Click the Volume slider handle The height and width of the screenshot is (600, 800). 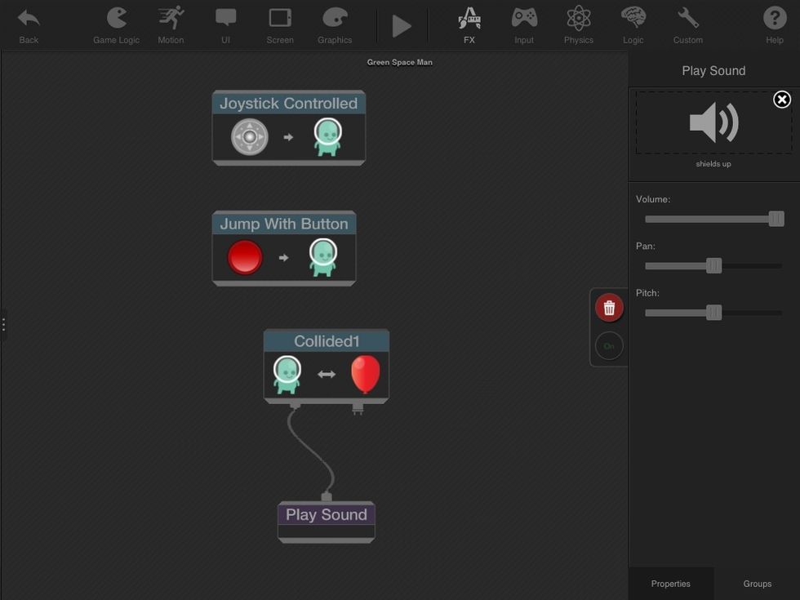pos(776,219)
